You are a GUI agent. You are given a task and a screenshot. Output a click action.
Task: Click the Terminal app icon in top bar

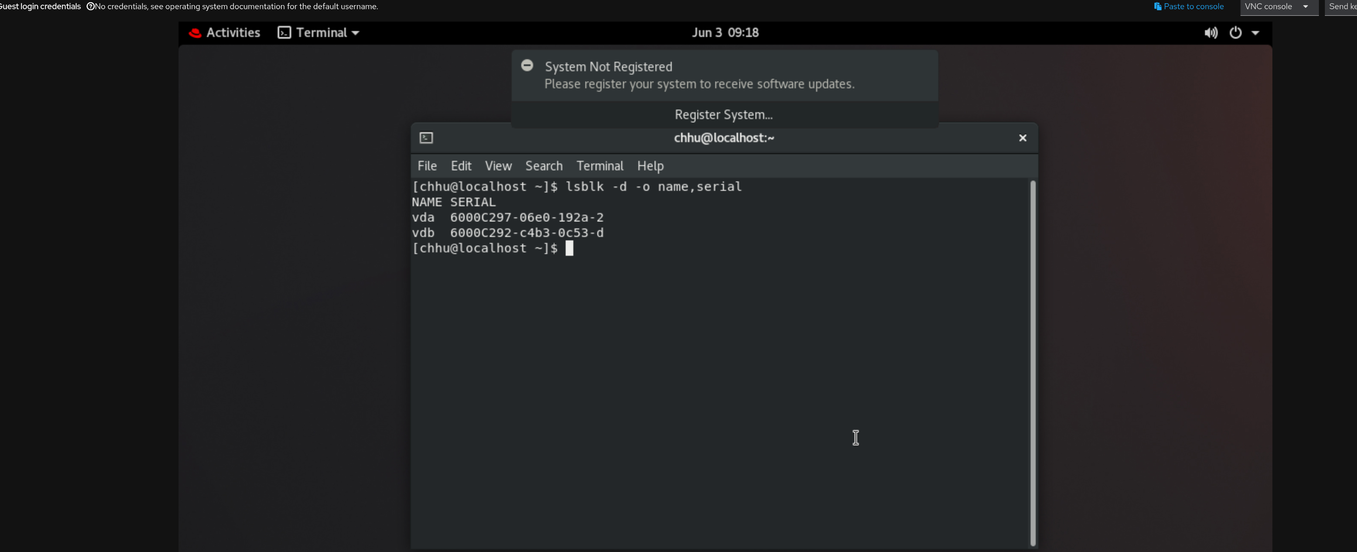click(284, 33)
